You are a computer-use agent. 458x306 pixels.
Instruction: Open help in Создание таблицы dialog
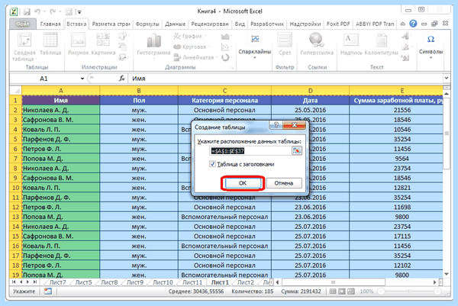pyautogui.click(x=276, y=125)
